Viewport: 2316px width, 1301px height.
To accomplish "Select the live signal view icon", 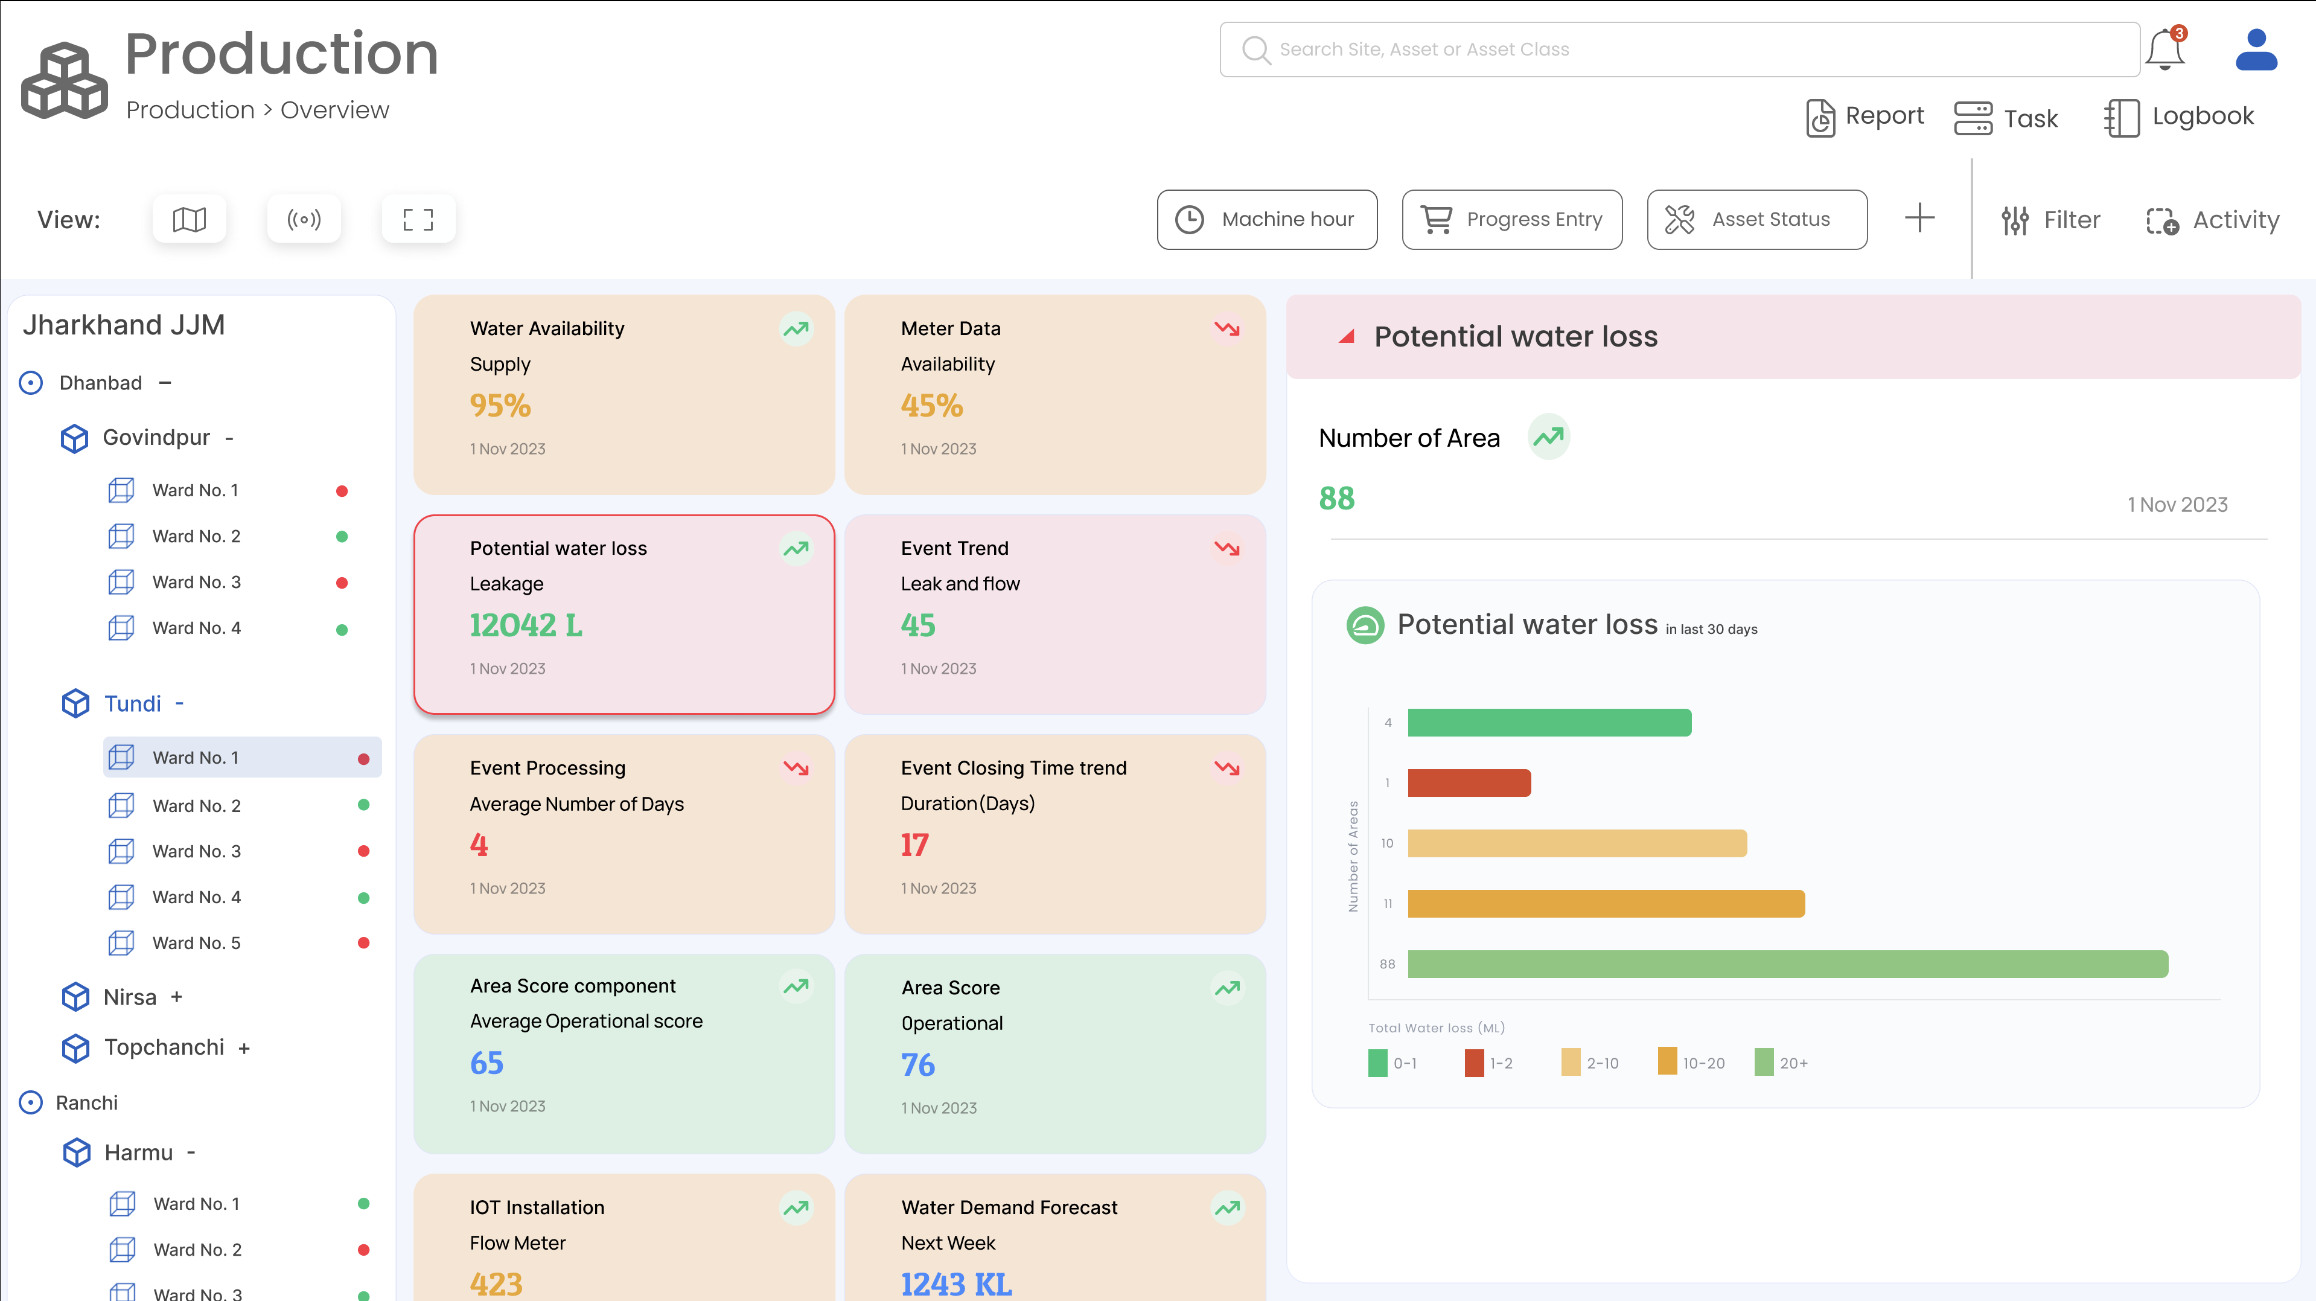I will [303, 219].
